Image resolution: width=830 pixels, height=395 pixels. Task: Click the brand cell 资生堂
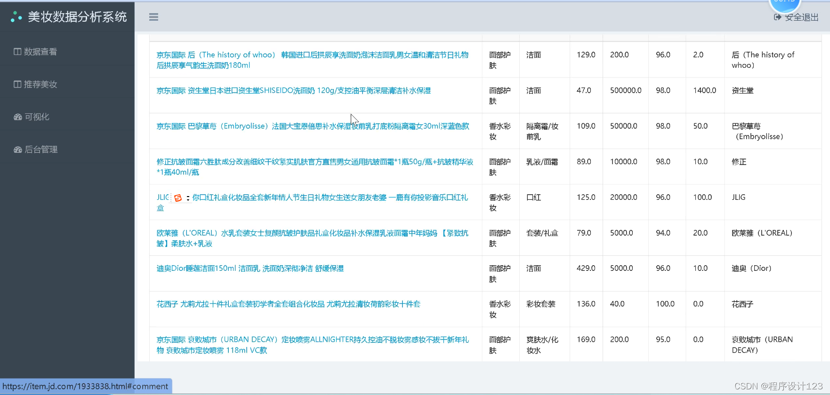tap(742, 91)
